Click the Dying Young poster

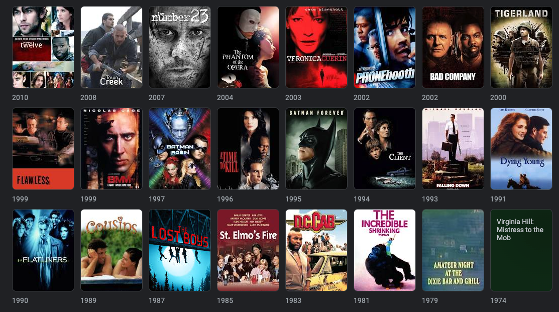click(521, 149)
